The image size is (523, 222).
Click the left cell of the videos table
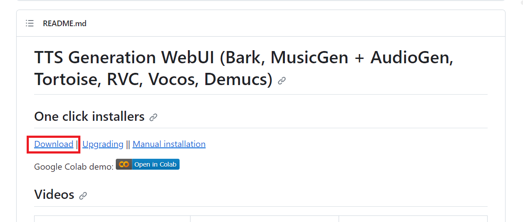pyautogui.click(x=112, y=219)
